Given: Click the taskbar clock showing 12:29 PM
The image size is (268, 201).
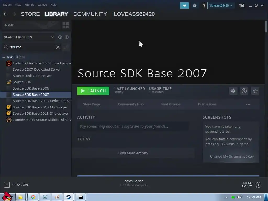Looking at the screenshot, I should pyautogui.click(x=254, y=197).
